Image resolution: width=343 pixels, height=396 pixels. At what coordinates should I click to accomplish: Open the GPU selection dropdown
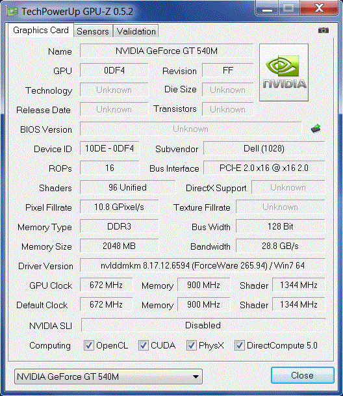pyautogui.click(x=108, y=376)
